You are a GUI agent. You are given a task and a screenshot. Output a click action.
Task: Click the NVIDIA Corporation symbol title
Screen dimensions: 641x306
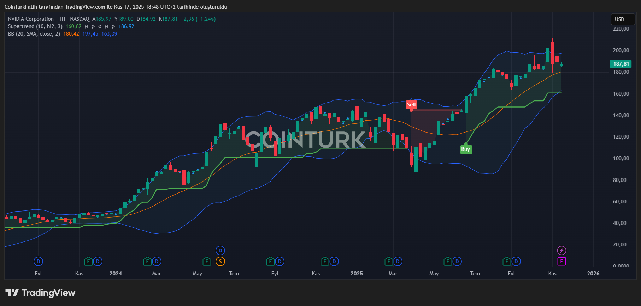pyautogui.click(x=31, y=19)
